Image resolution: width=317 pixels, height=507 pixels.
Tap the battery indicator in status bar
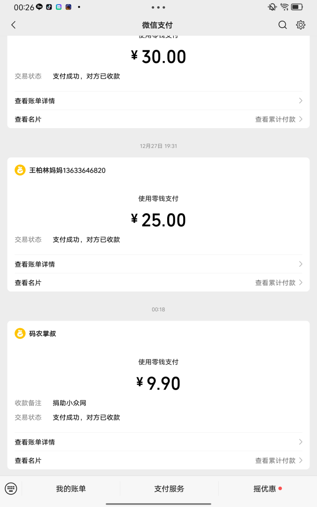pos(296,7)
